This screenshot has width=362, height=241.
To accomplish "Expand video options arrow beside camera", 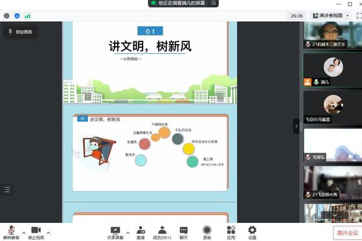I will pyautogui.click(x=49, y=233).
